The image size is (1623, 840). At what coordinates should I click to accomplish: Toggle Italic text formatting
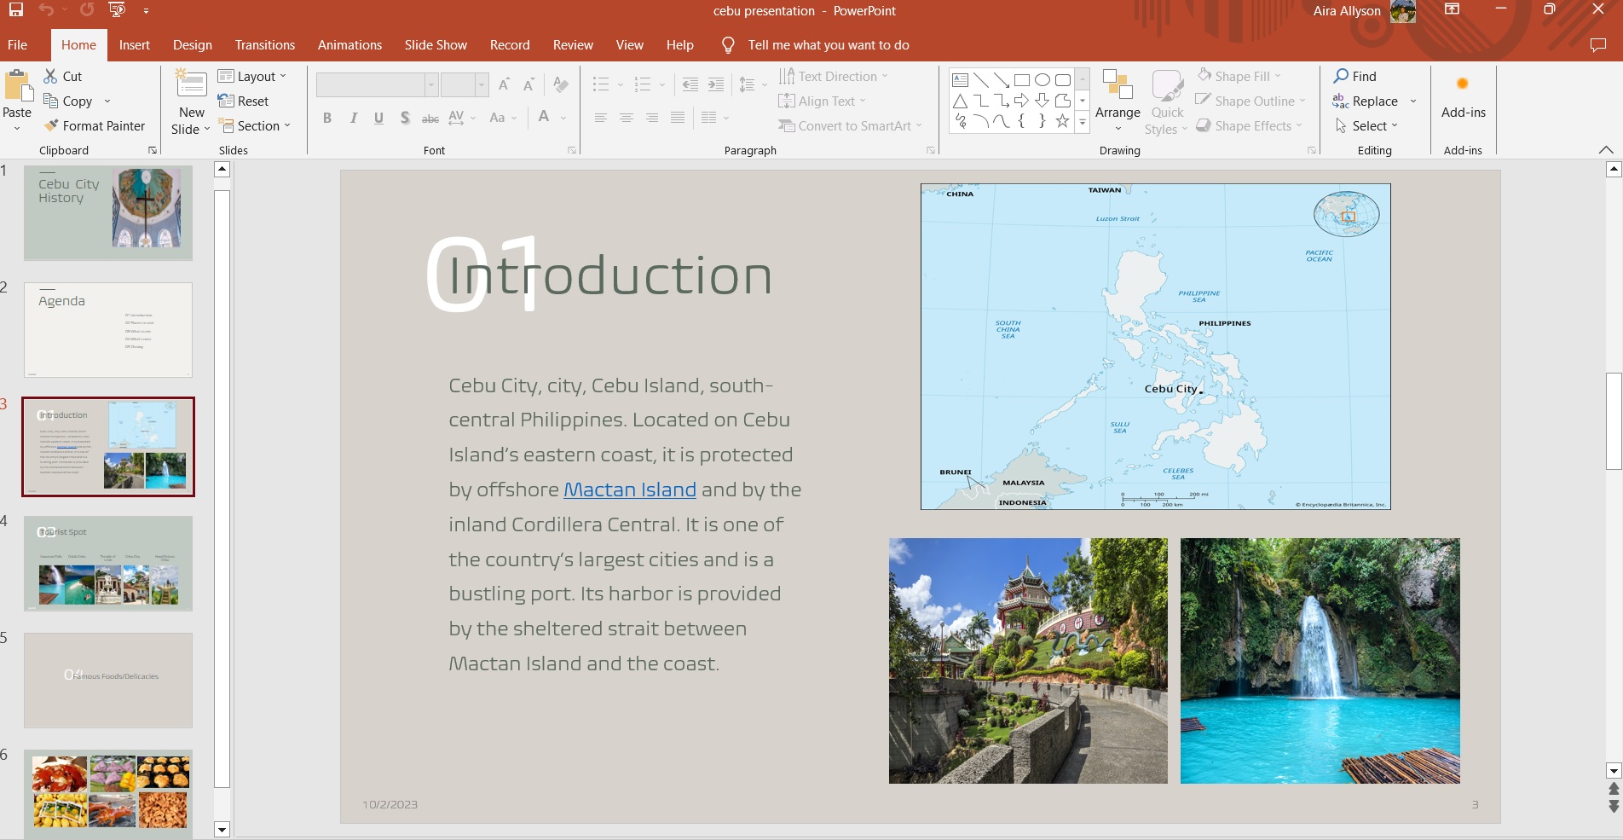[x=353, y=118]
